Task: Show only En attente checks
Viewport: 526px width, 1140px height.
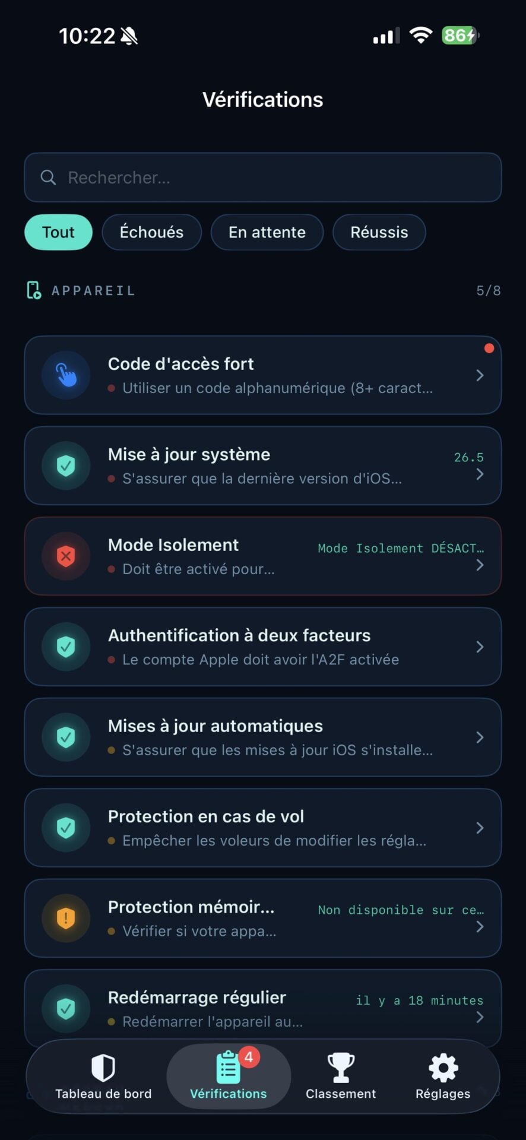Action: 267,232
